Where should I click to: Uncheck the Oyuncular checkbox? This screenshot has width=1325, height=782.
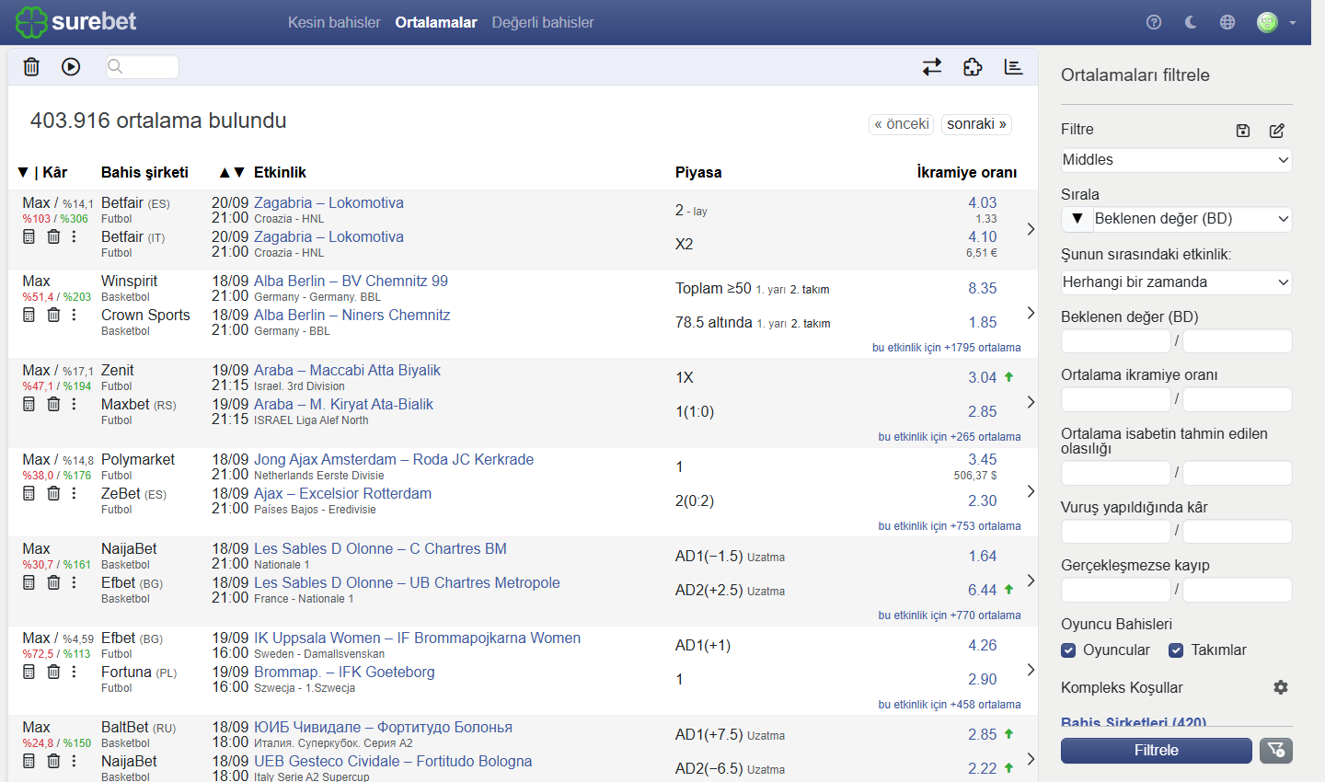1068,650
